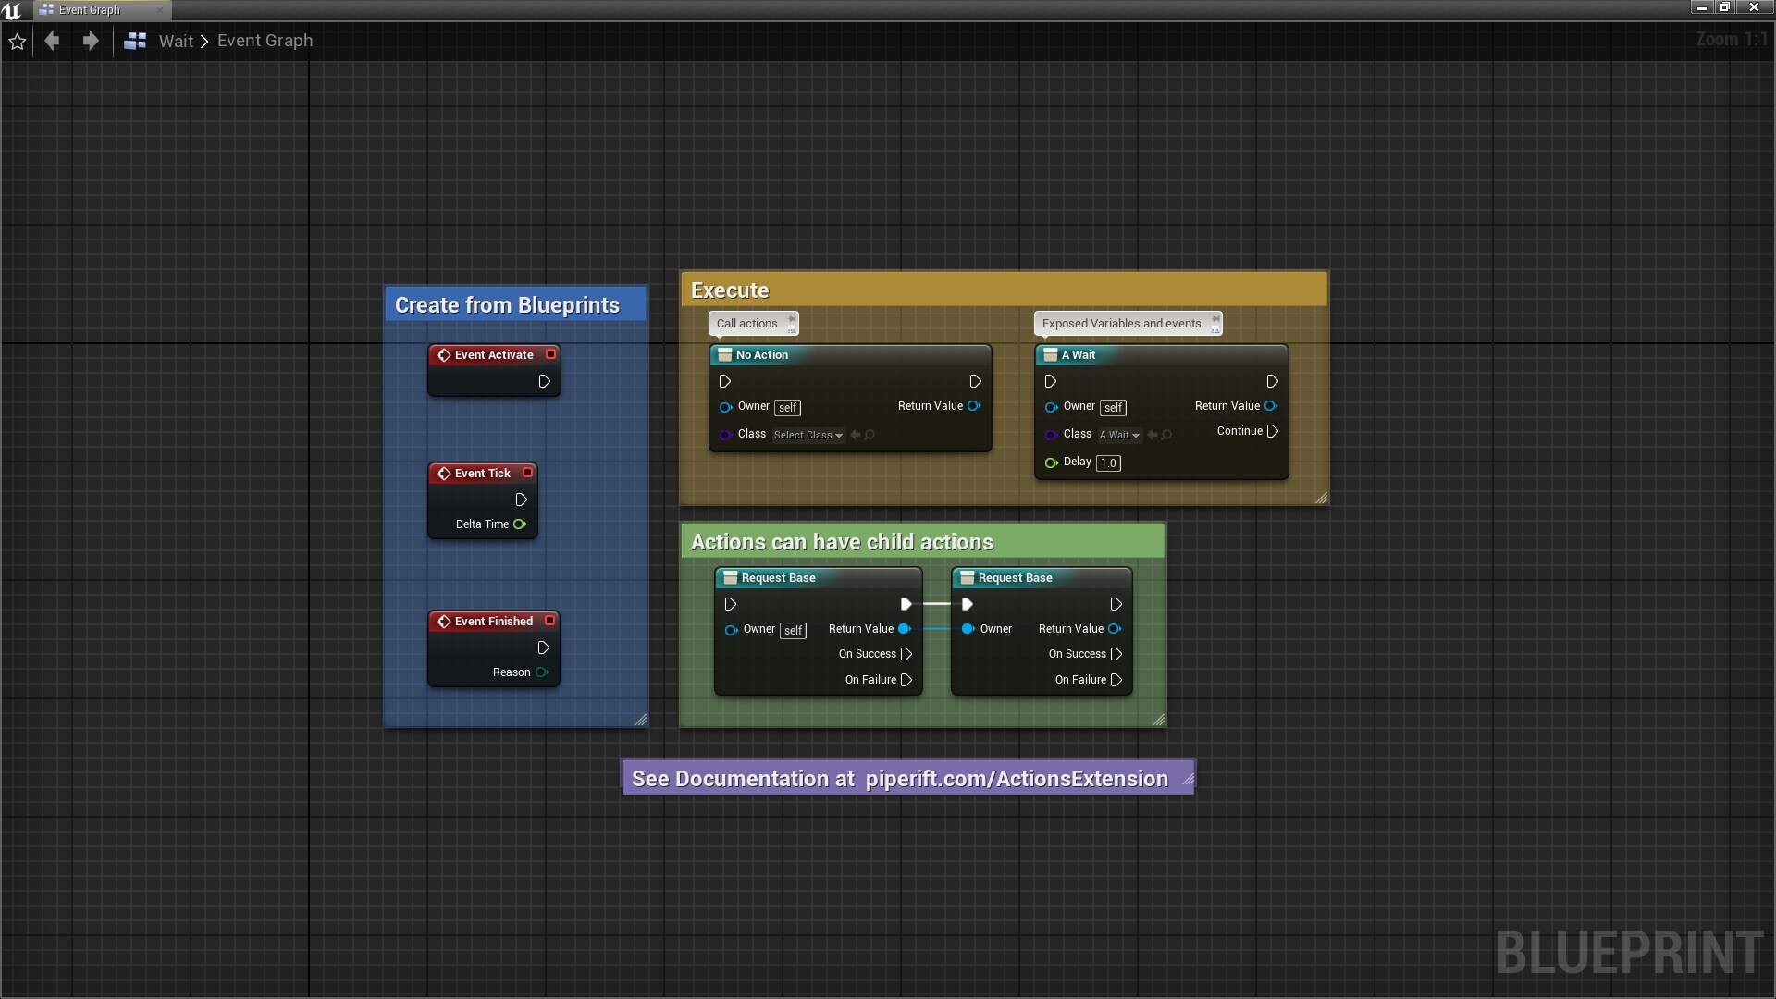Click the Event Graph breadcrumb

265,41
